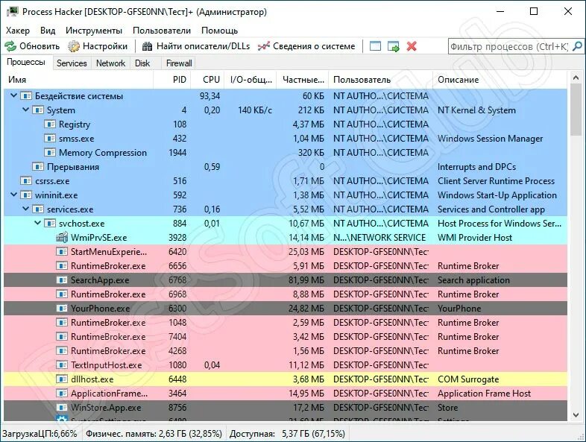Sort by the Имя column header
Screen dimensions: 586x442
(x=78, y=80)
